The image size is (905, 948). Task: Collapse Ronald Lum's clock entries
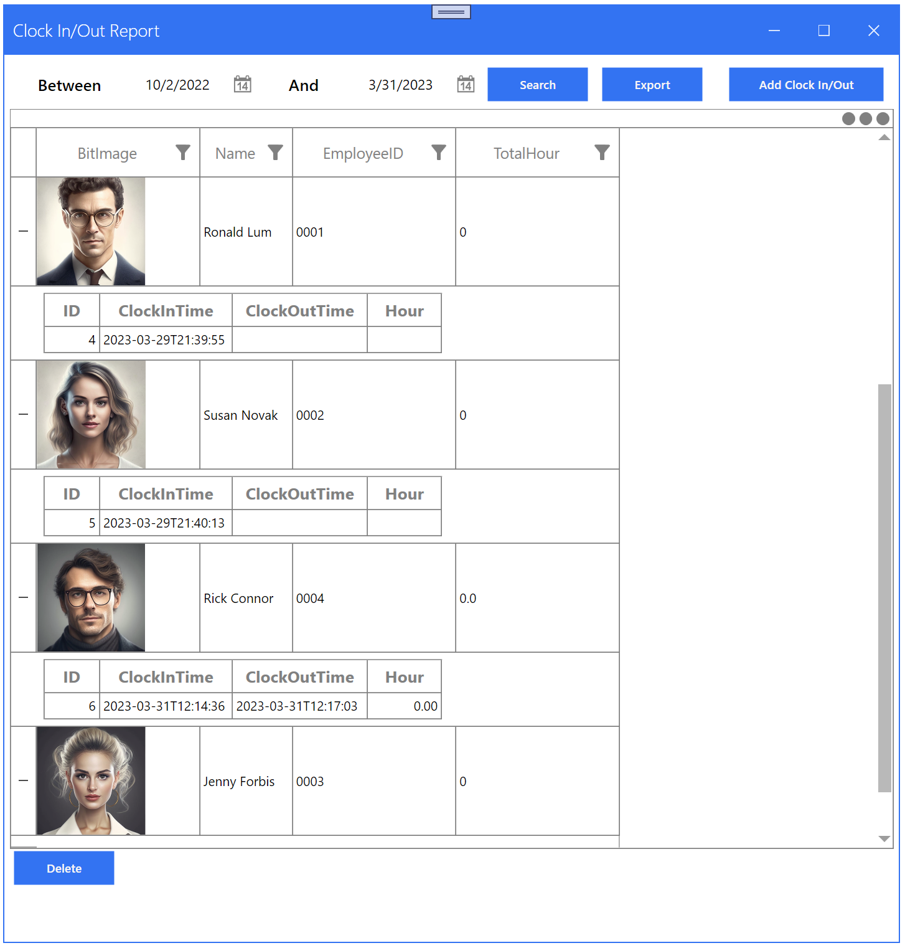23,231
